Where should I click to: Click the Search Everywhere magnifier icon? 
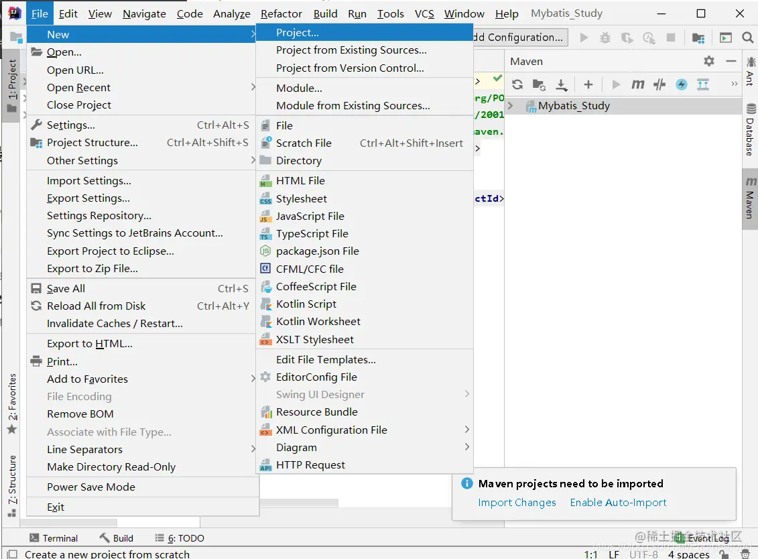[747, 38]
